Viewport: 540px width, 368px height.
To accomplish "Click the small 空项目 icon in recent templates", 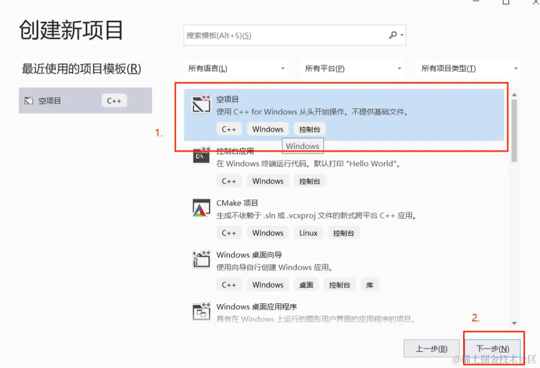I will [28, 100].
